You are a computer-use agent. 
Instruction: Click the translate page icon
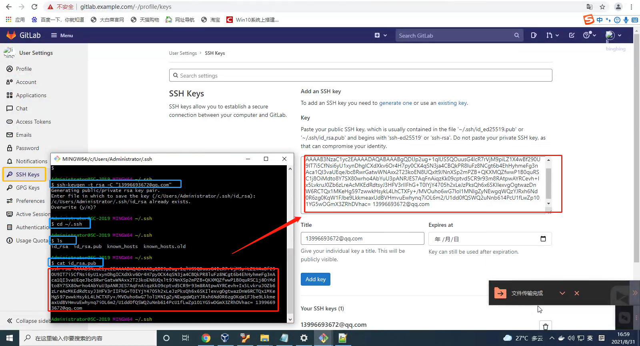[x=590, y=7]
